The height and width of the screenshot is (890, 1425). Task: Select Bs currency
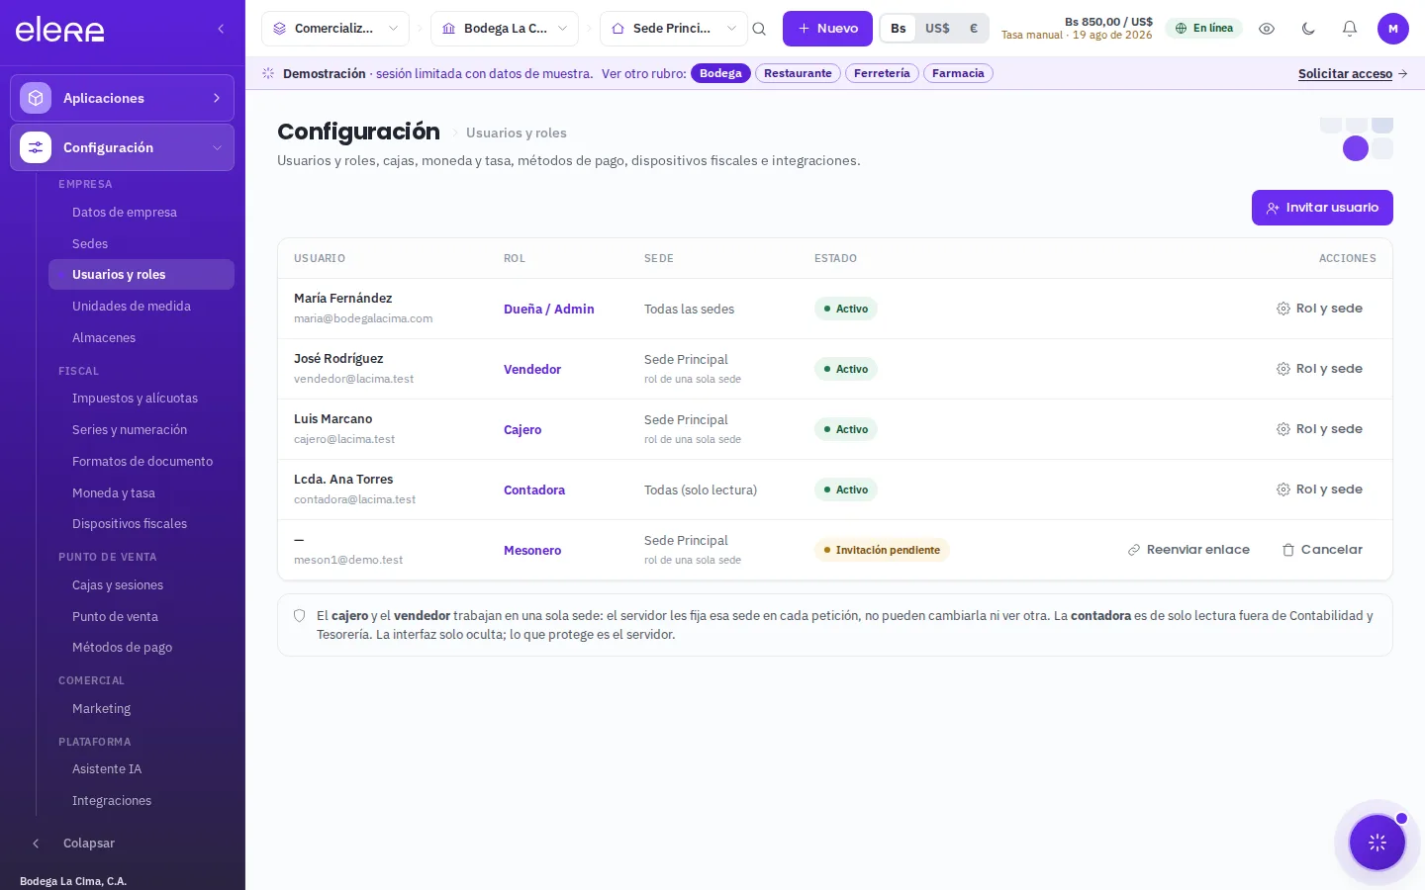click(899, 29)
